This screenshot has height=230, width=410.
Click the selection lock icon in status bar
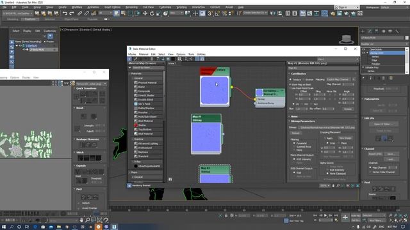226,216
